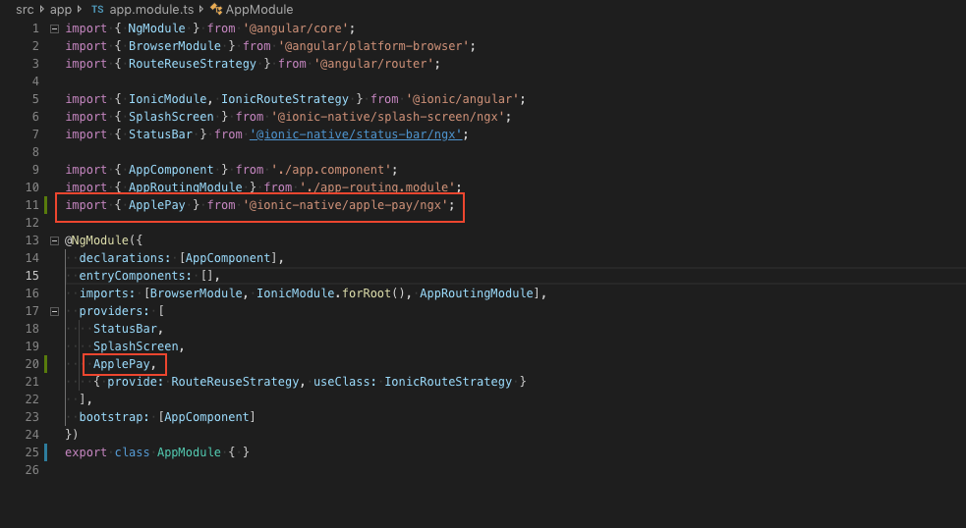Click StatusBar in the providers list
The height and width of the screenshot is (528, 966).
[125, 329]
